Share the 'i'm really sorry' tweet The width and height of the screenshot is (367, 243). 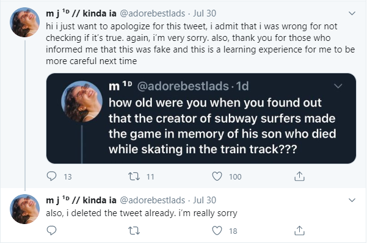299,231
